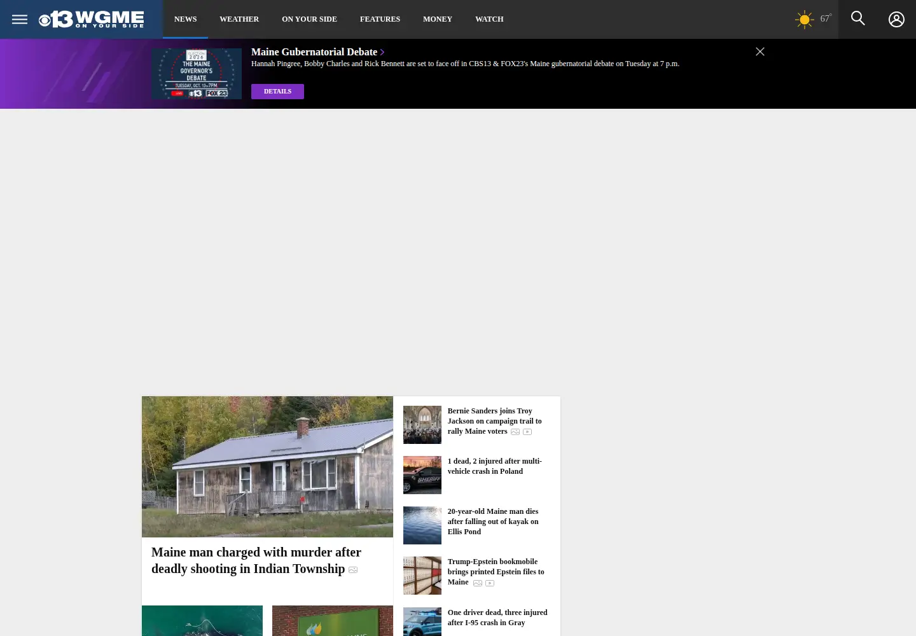Open the Poland multi-vehicle crash article
The width and height of the screenshot is (916, 636).
494,466
